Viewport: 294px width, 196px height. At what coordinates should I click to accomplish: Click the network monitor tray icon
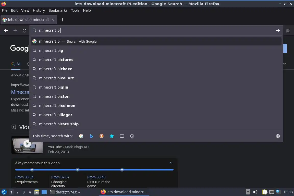[x=272, y=192]
